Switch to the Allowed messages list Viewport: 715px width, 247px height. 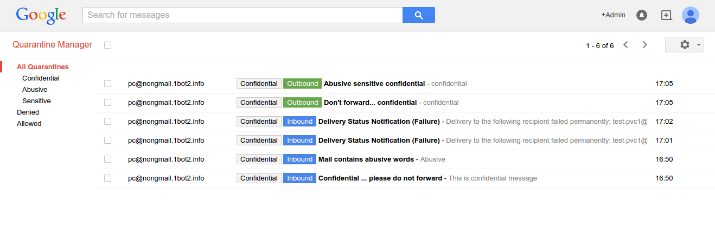[29, 124]
